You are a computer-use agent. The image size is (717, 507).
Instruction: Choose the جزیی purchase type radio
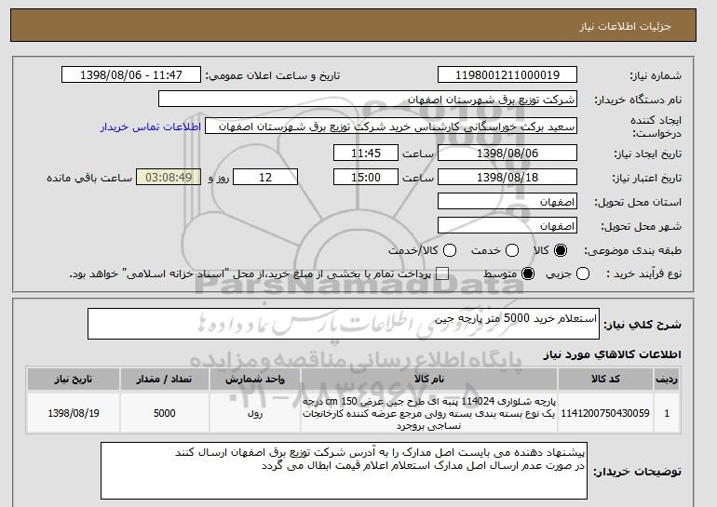583,274
